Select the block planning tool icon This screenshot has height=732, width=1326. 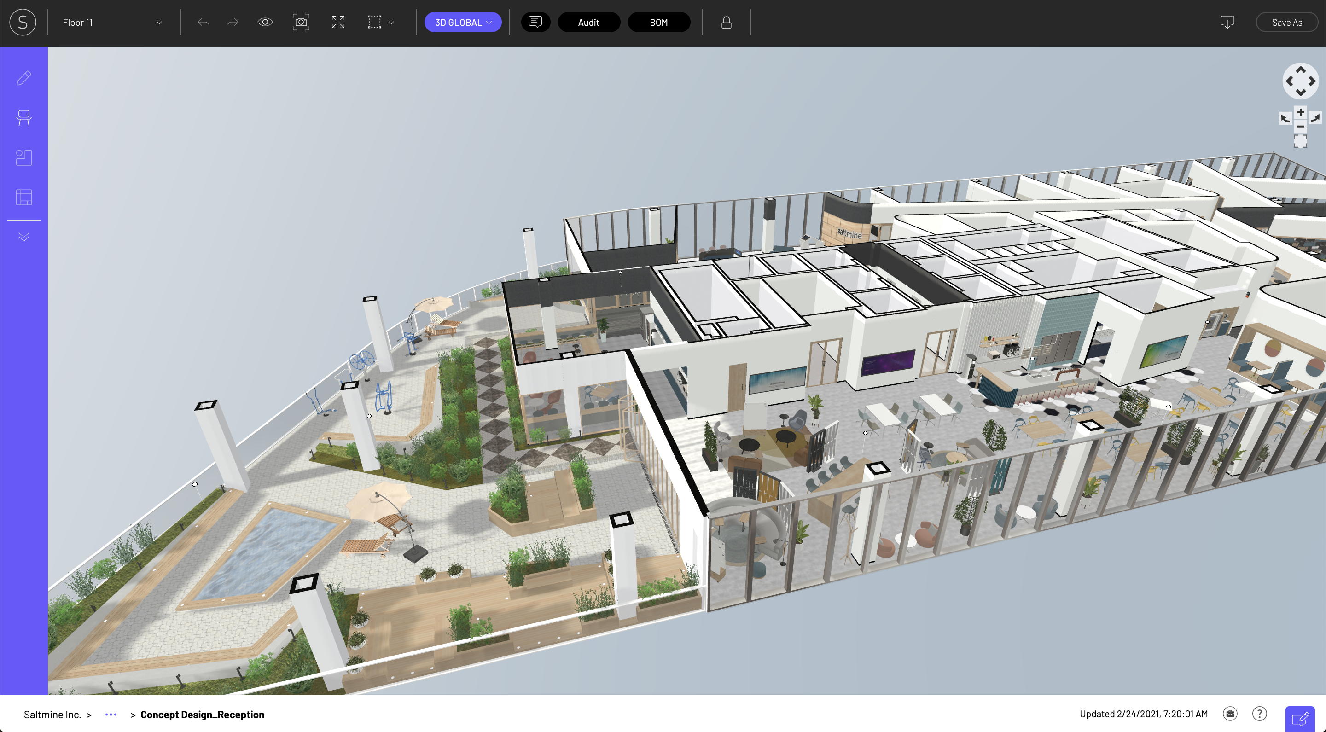pos(23,157)
